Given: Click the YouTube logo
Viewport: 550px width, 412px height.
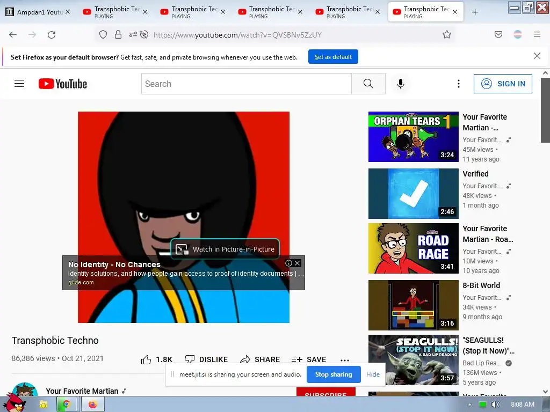Looking at the screenshot, I should click(x=63, y=84).
